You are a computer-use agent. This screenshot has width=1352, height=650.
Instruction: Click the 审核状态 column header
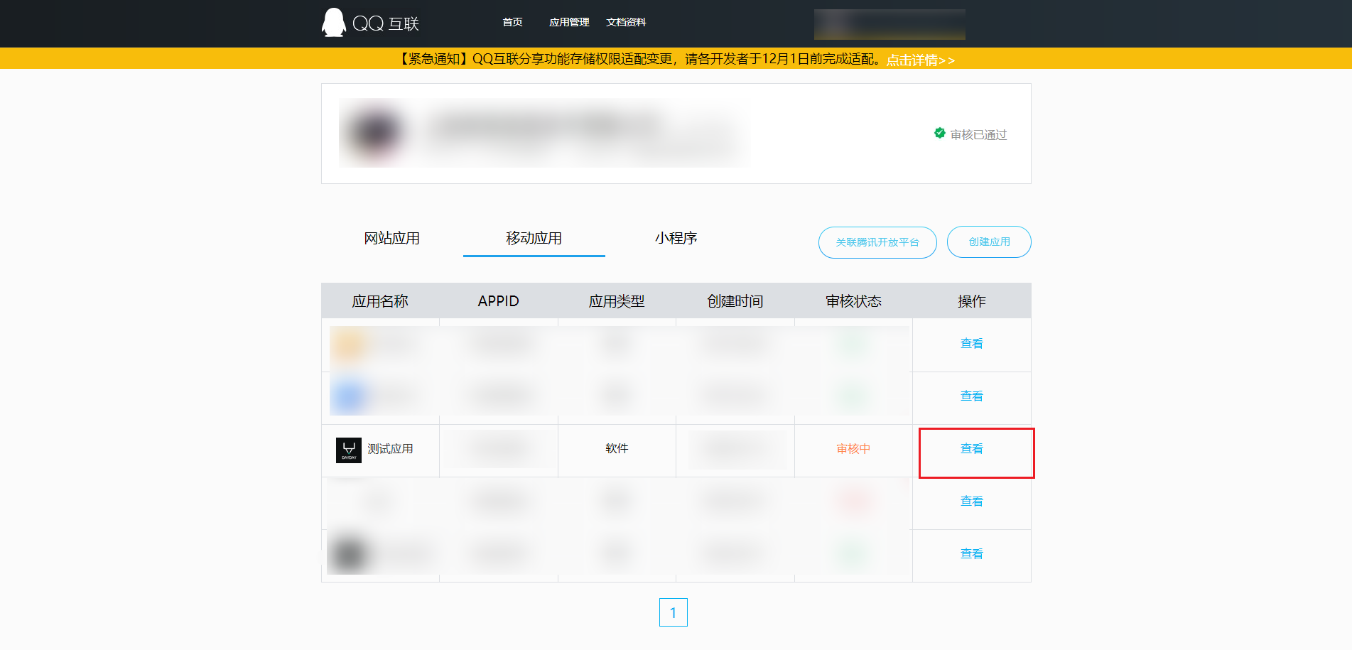pos(853,301)
